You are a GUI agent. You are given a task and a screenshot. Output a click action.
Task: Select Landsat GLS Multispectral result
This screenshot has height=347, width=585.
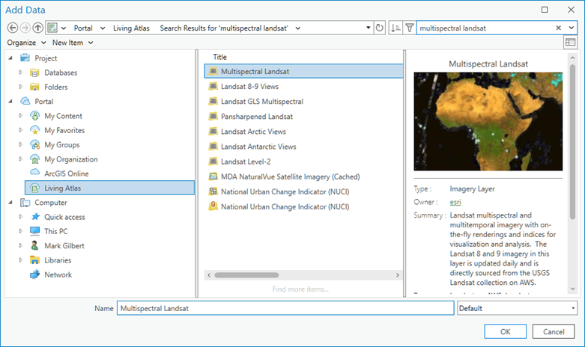(262, 101)
